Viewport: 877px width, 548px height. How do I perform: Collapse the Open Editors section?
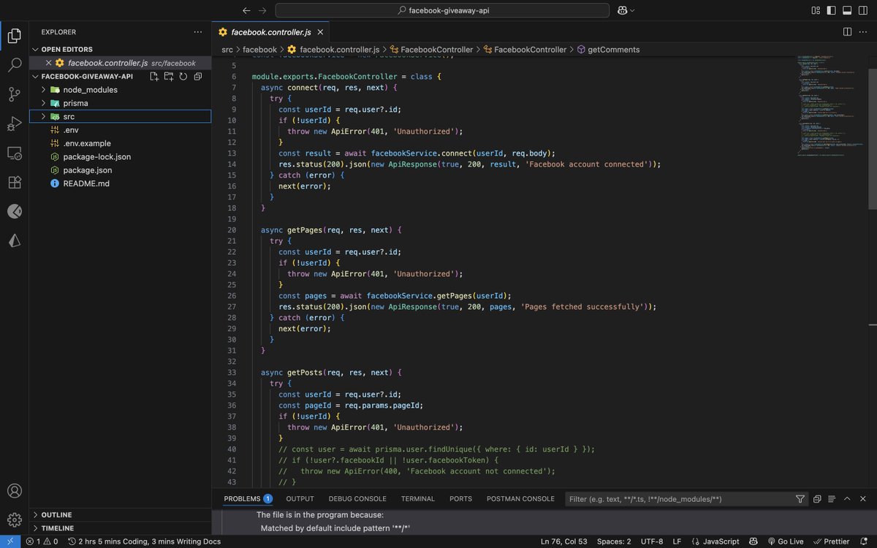point(34,49)
